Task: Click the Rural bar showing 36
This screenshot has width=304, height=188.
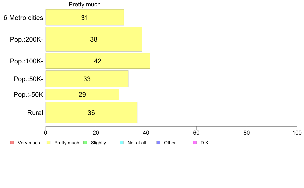Action: click(91, 112)
